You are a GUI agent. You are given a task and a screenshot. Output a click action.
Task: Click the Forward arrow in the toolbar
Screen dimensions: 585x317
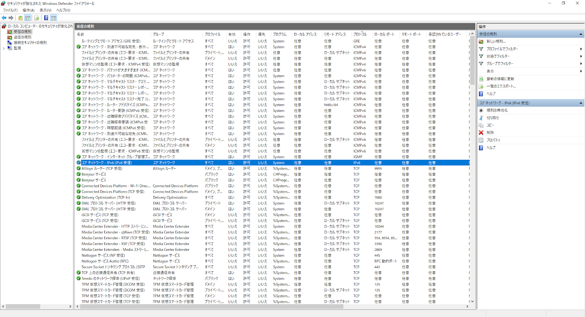(11, 18)
